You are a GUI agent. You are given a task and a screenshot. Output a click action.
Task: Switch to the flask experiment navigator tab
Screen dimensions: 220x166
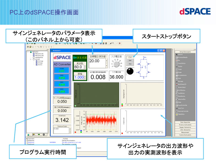click(29, 135)
